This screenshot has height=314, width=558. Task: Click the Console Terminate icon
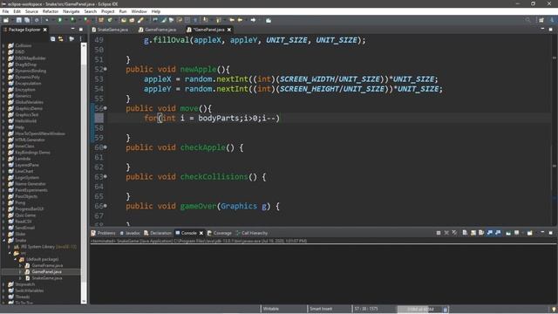[439, 233]
